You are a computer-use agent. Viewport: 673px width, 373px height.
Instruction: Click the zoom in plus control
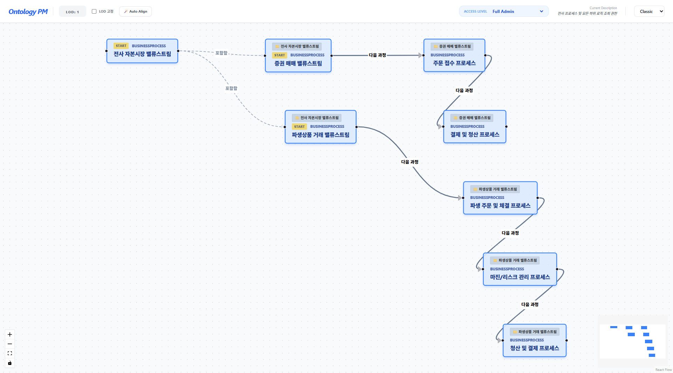click(10, 334)
